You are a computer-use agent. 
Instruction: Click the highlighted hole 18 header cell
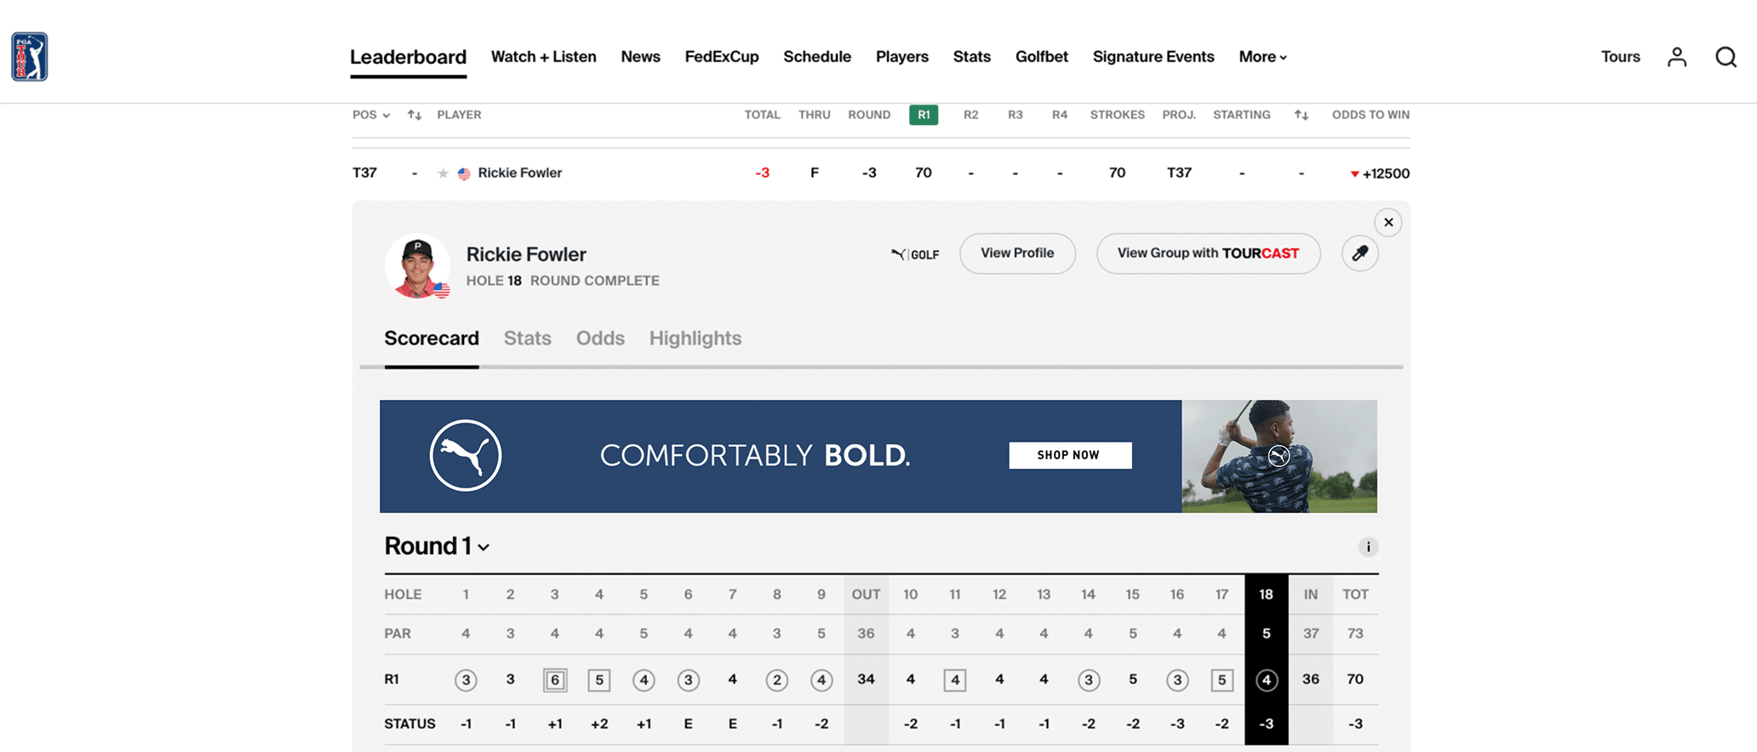coord(1266,595)
